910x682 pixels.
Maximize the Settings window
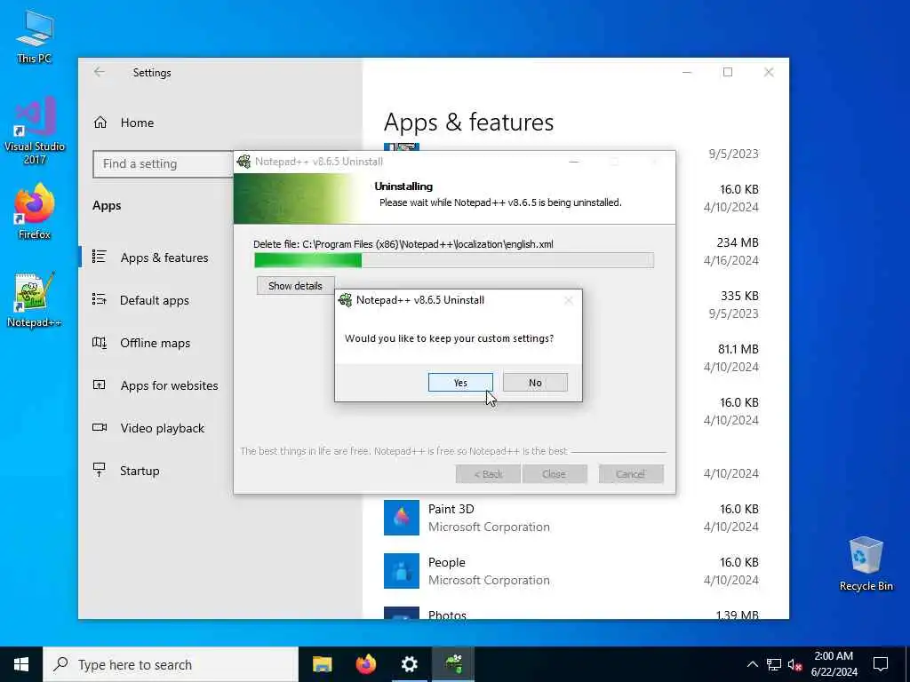(728, 72)
